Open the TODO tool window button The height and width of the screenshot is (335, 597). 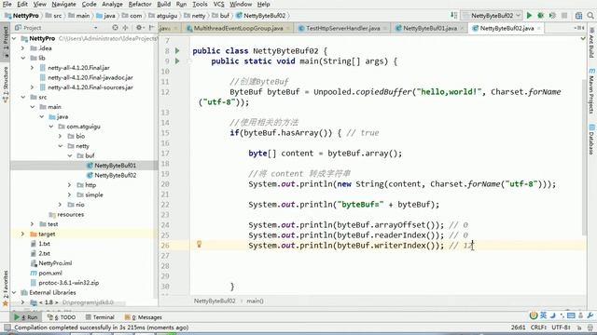[x=62, y=317]
